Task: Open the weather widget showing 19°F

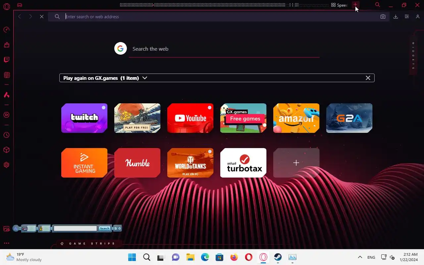Action: pos(24,257)
